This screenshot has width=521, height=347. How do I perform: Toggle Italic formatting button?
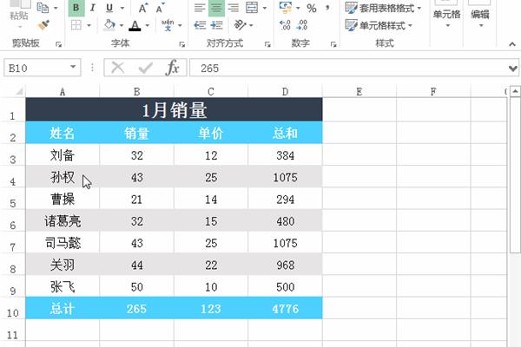(x=93, y=8)
